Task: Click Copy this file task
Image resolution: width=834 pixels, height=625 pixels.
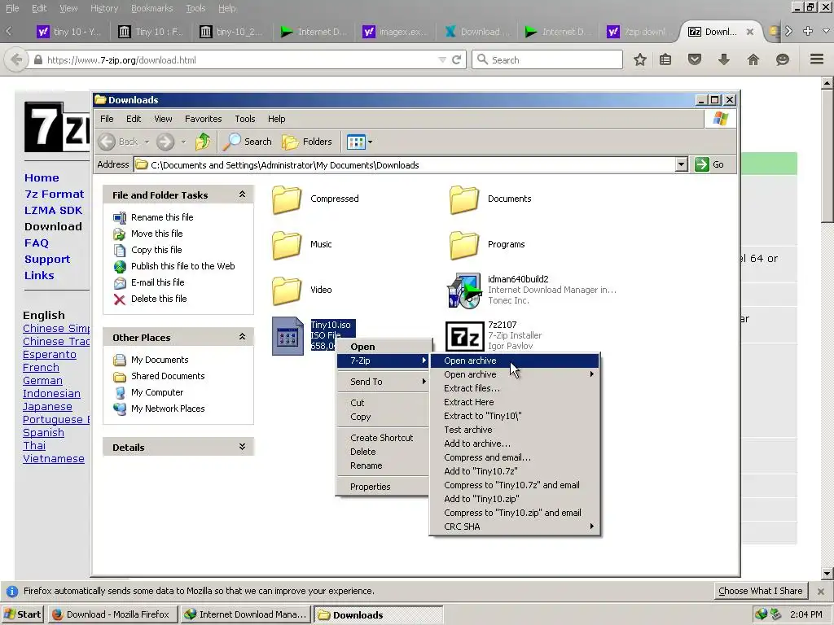Action: pyautogui.click(x=156, y=250)
